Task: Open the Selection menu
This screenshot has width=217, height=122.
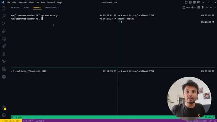Action: click(x=22, y=2)
